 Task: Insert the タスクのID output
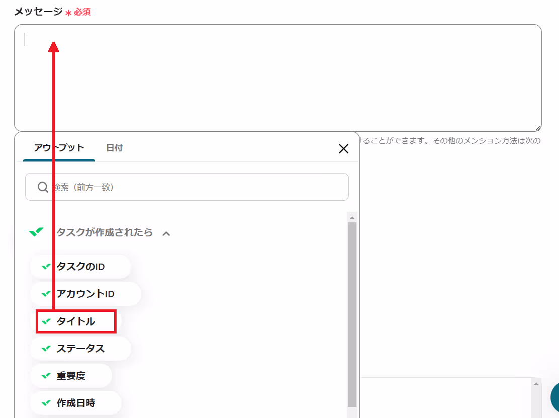tap(80, 267)
